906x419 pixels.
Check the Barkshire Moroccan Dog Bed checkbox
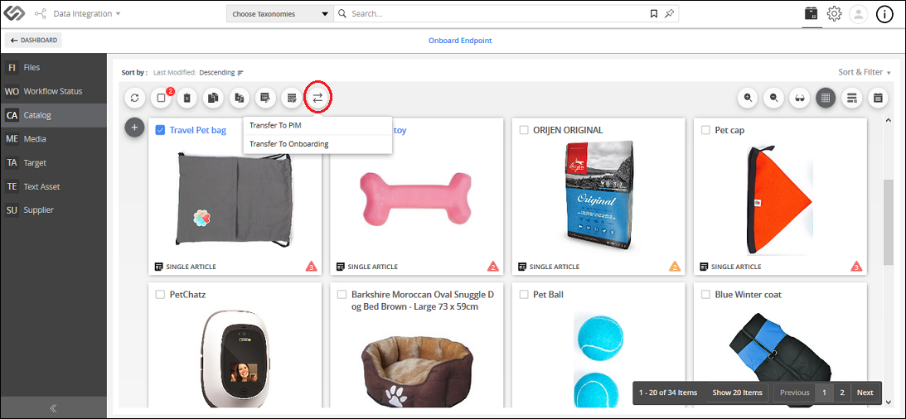coord(342,294)
